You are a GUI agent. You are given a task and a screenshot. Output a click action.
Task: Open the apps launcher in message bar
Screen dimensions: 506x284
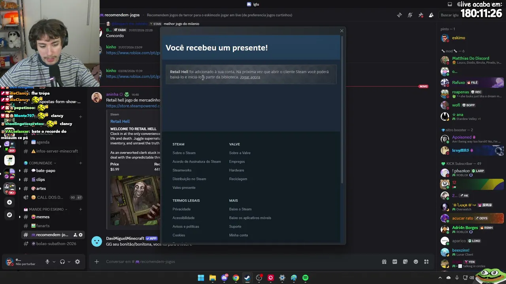click(x=427, y=262)
